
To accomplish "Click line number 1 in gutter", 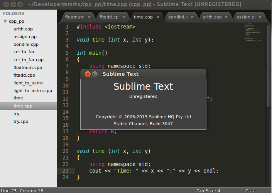I will coord(67,27).
